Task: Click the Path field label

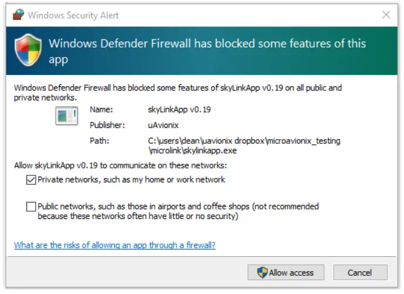Action: tap(99, 141)
